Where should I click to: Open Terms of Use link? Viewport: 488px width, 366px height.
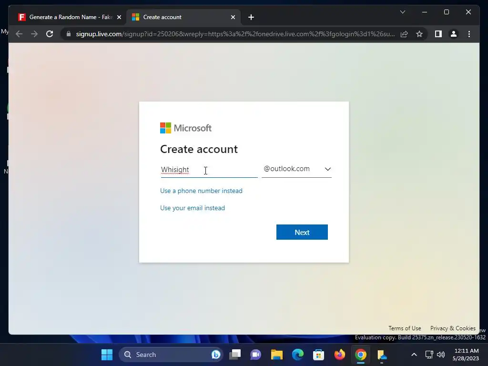(x=405, y=328)
